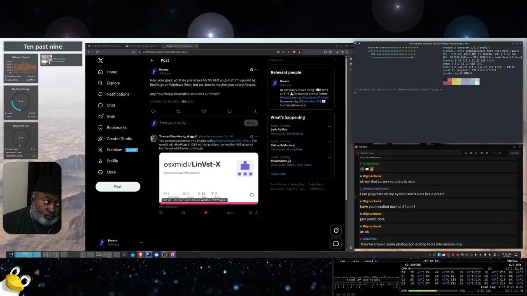
Task: Open Bookmarks in the X sidebar
Action: (112, 127)
